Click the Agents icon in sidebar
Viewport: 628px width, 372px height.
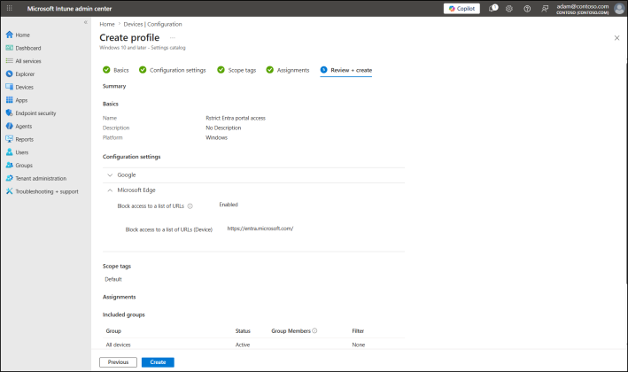(10, 126)
